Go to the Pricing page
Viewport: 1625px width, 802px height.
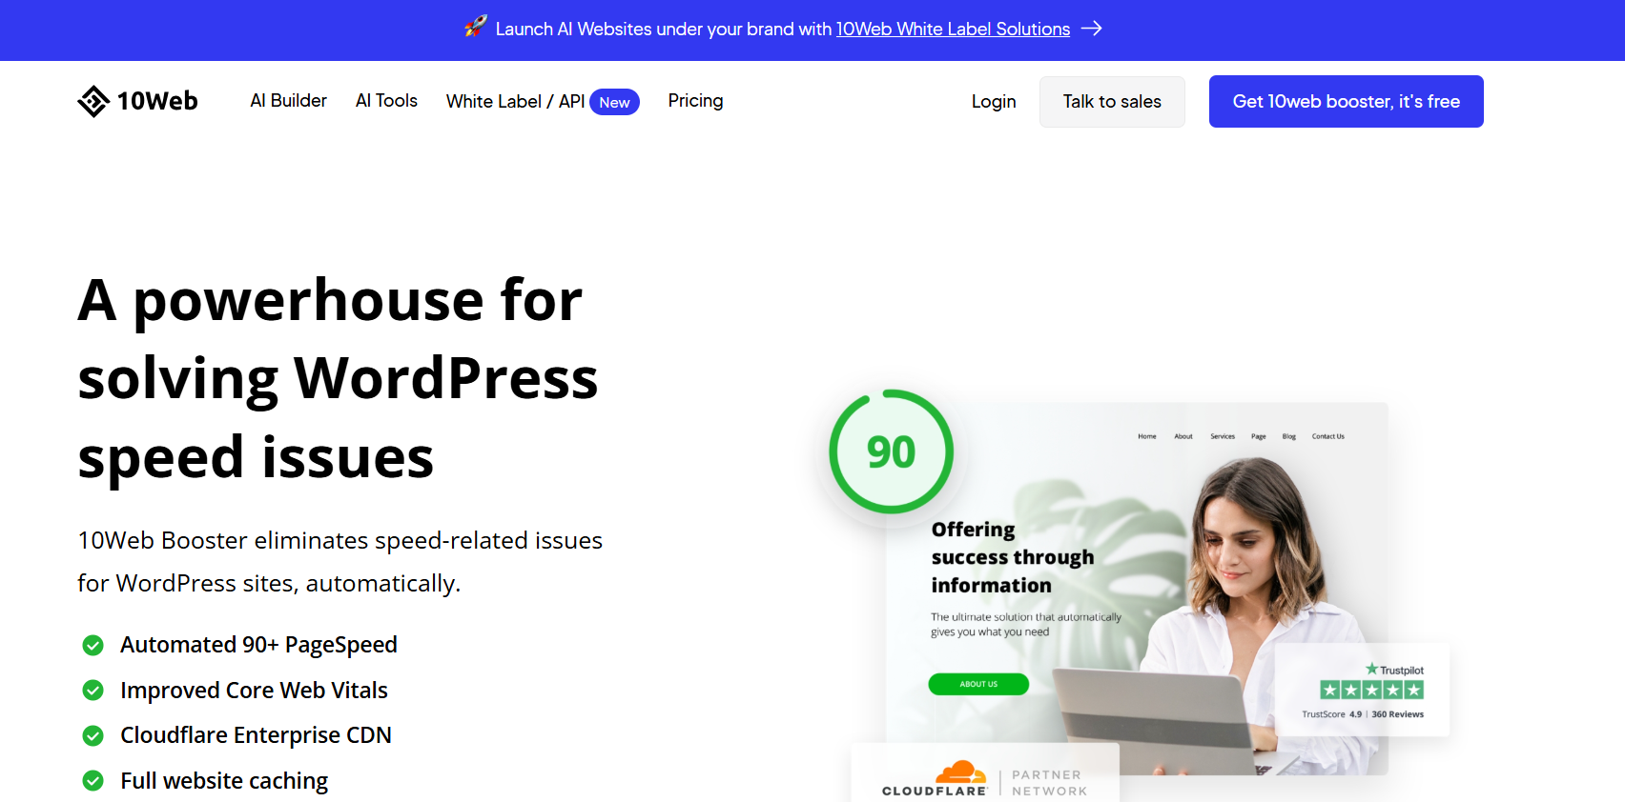(x=695, y=101)
